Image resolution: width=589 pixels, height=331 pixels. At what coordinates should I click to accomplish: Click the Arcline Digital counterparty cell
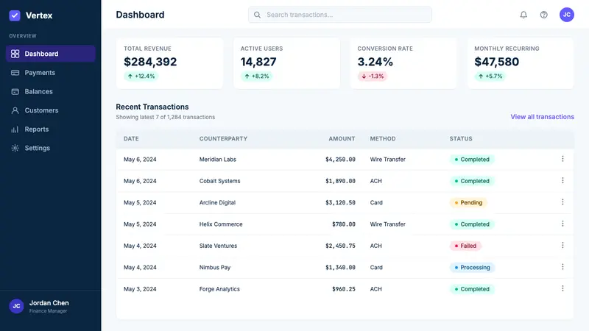(x=217, y=202)
